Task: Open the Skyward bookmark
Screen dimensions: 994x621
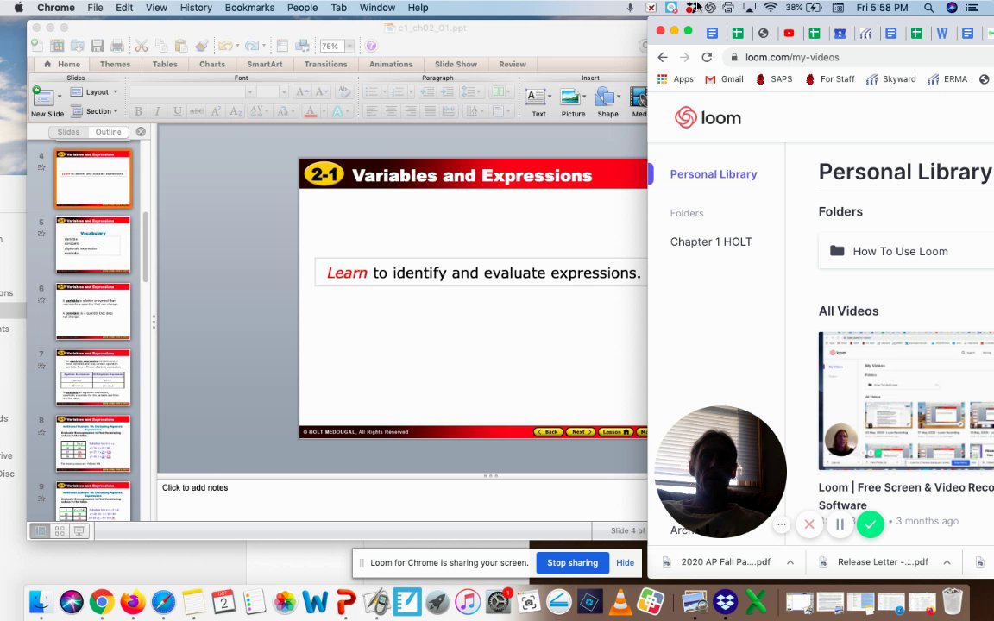Action: point(891,79)
